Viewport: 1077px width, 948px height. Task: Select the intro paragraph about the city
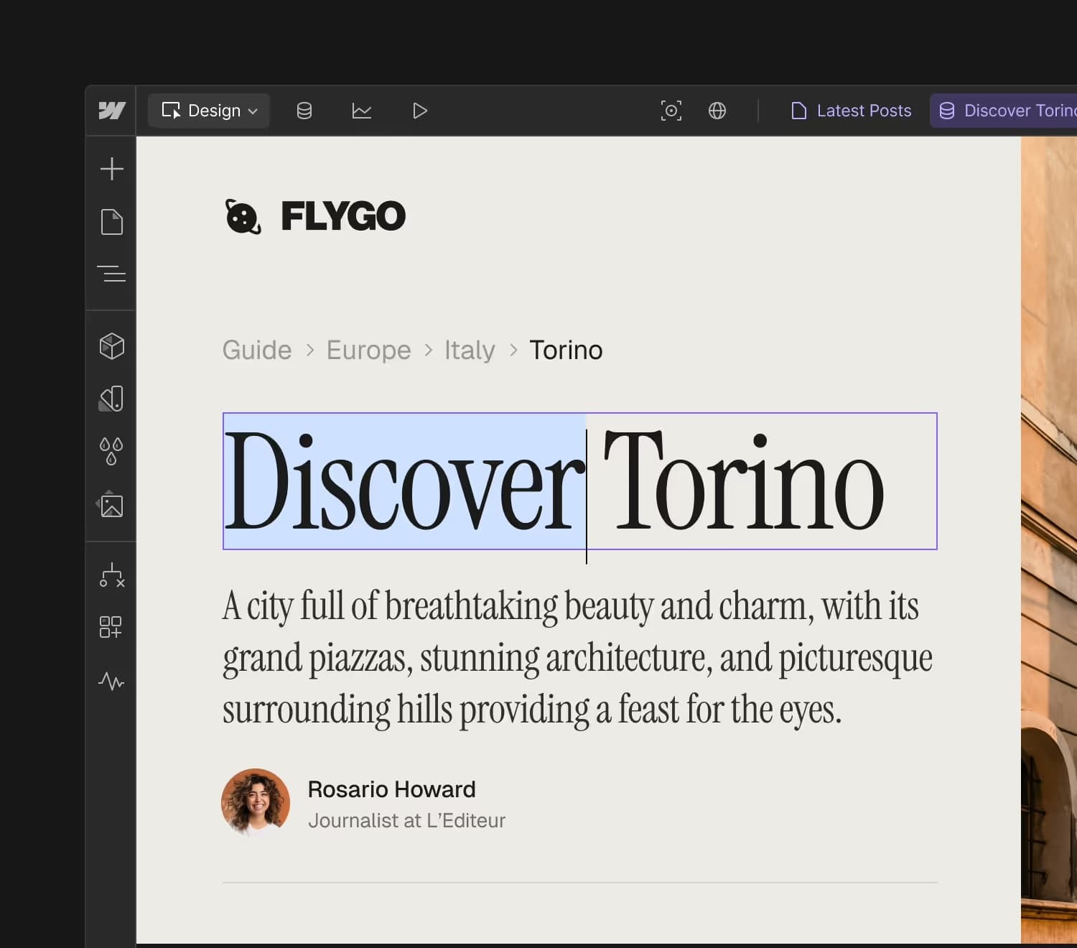point(578,658)
